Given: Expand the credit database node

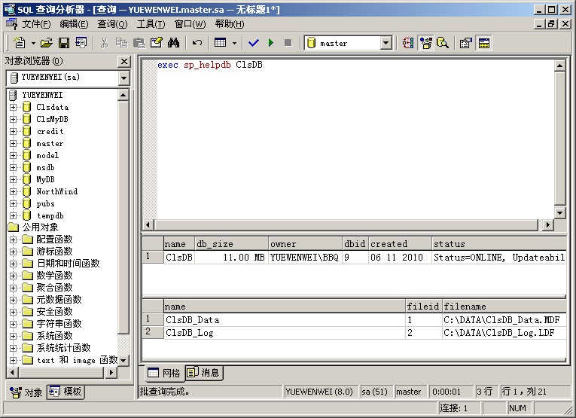Looking at the screenshot, I should pyautogui.click(x=14, y=132).
